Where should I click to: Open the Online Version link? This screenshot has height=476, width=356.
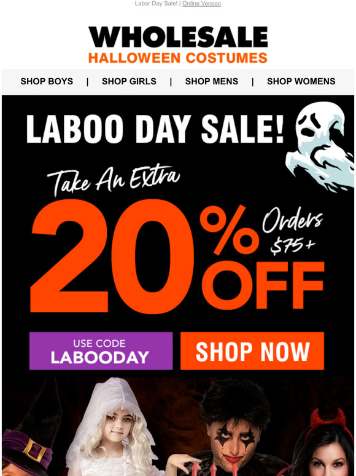pos(201,4)
